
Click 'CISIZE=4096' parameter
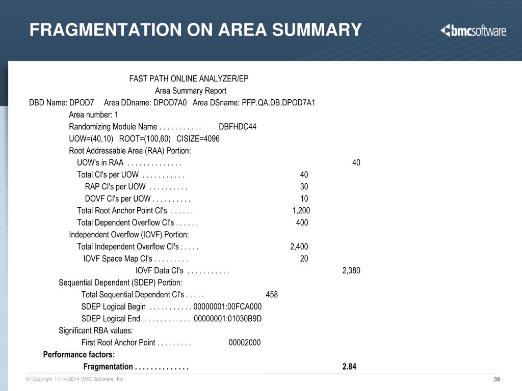click(x=198, y=138)
